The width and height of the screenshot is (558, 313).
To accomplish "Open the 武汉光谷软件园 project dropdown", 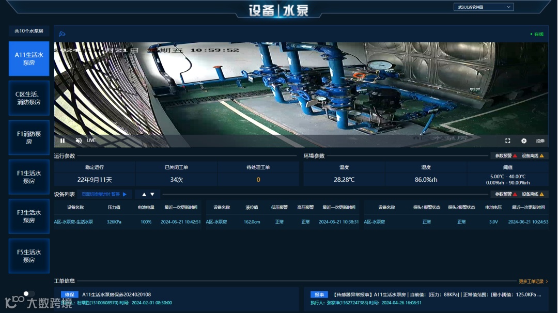I will click(484, 7).
